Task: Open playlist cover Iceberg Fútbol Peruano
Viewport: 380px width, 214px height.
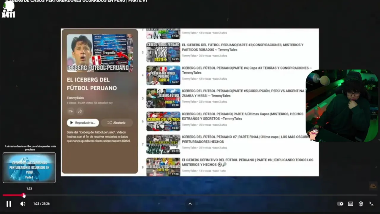Action: click(x=100, y=53)
